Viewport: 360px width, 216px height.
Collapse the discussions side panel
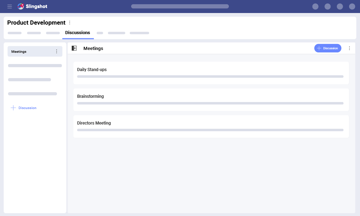74,48
